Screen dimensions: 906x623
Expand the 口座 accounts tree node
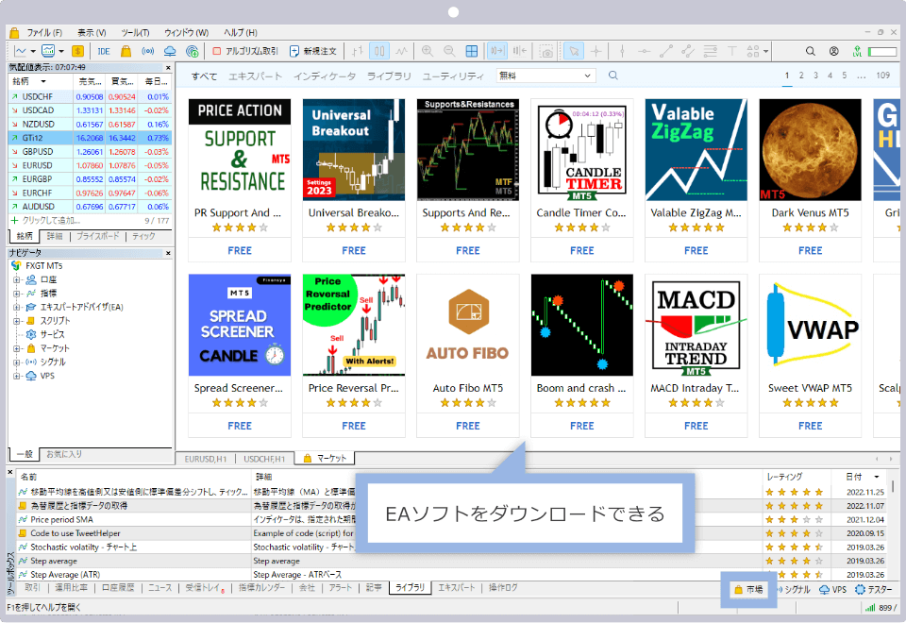[x=17, y=279]
